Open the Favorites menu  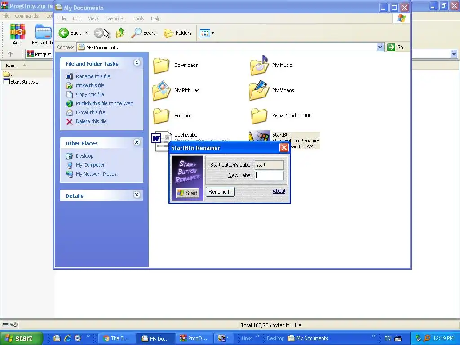(115, 18)
